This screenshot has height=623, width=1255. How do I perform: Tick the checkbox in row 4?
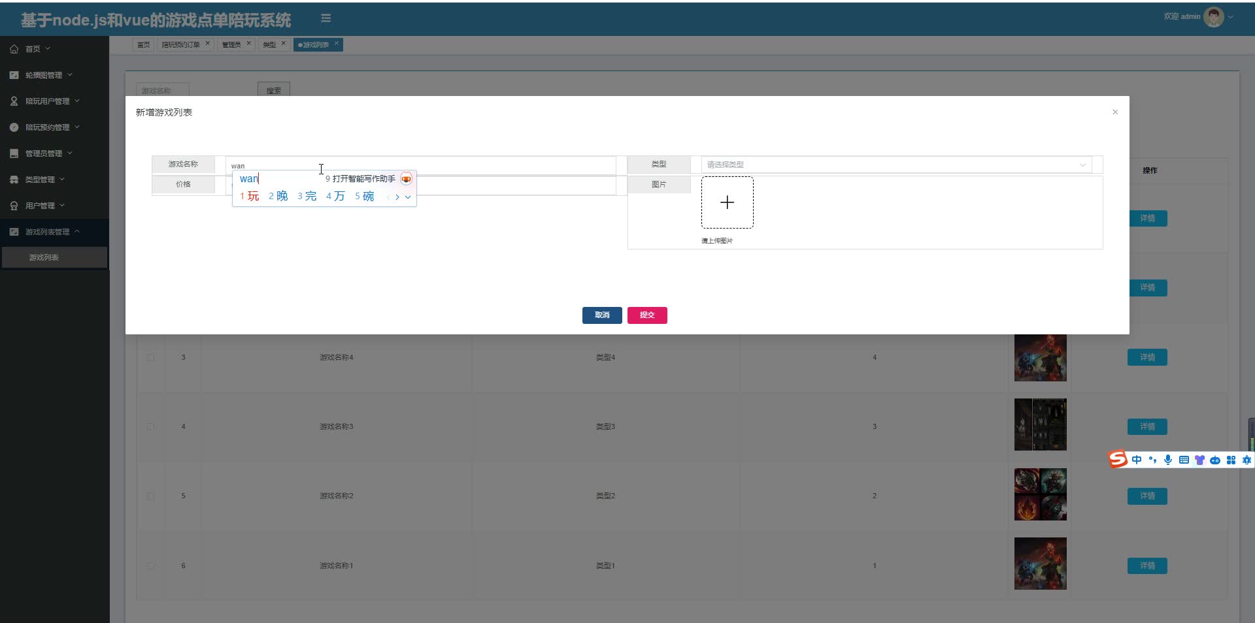(x=150, y=426)
